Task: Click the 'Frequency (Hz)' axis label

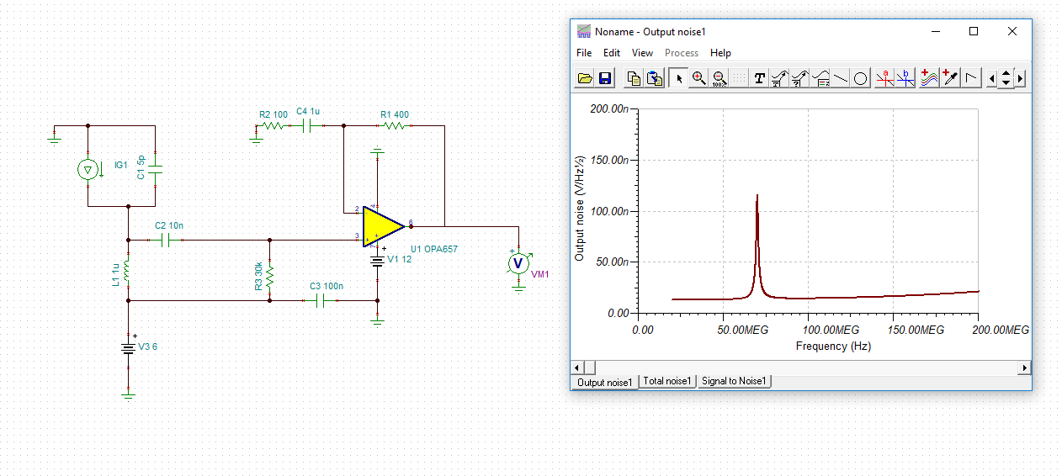Action: tap(833, 346)
